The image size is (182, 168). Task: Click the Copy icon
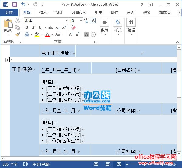18,27
